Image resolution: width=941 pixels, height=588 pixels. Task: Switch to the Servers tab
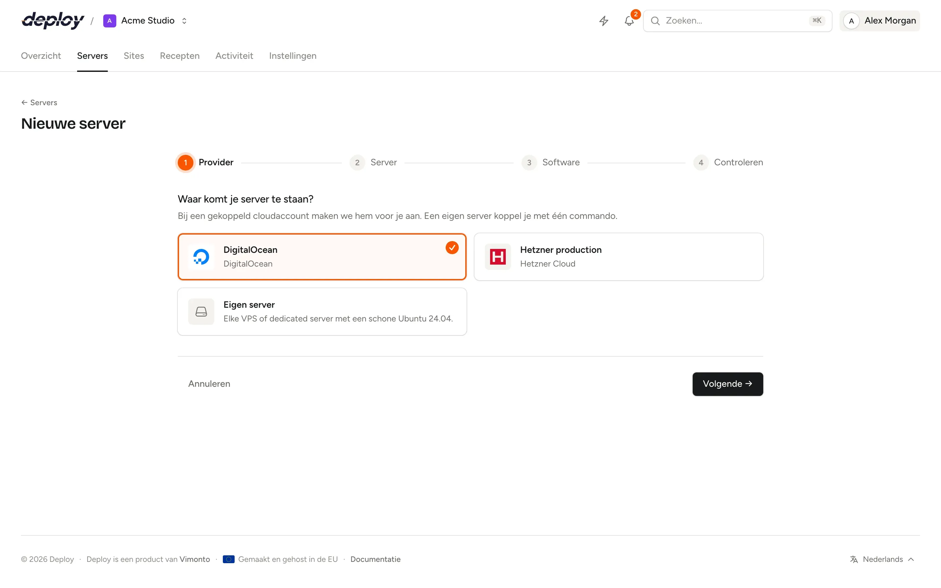(x=92, y=56)
